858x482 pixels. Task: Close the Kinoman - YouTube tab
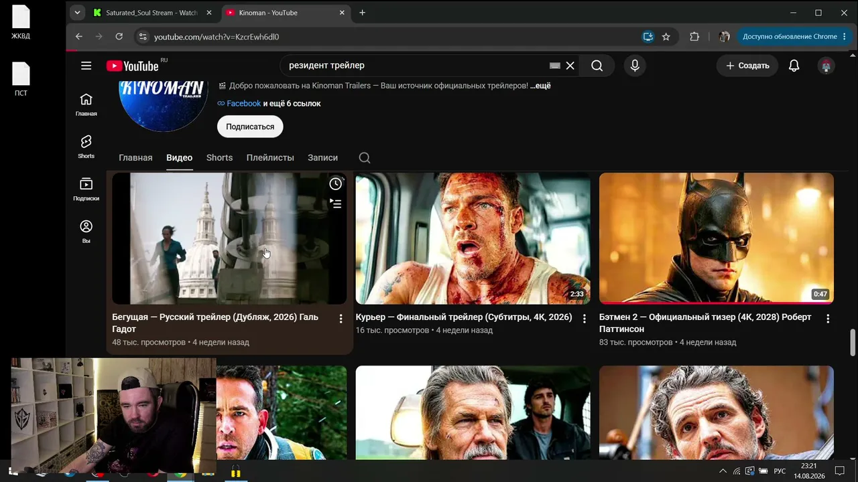(342, 13)
